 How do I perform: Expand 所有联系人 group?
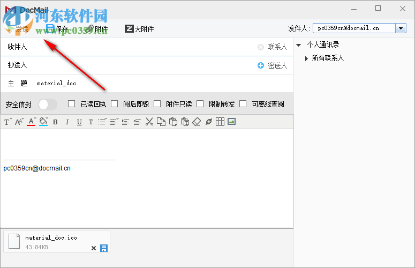306,58
